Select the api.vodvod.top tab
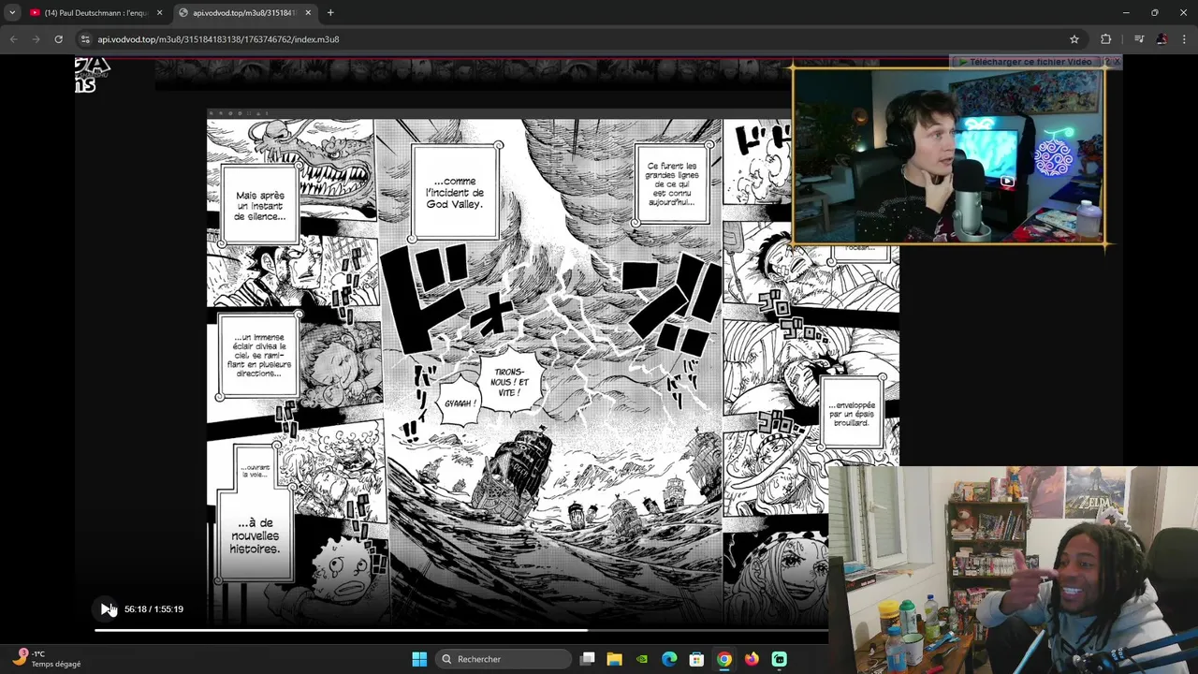 tap(243, 13)
